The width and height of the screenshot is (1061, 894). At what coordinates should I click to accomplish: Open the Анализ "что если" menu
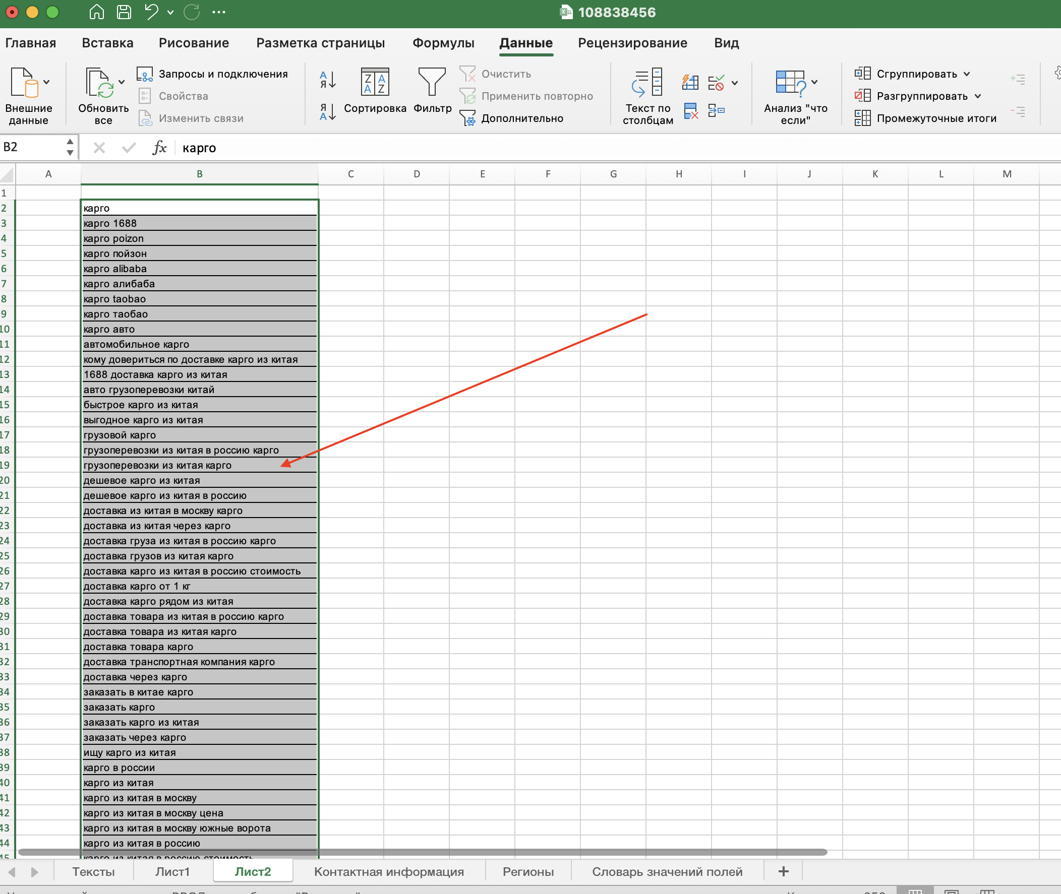point(796,96)
